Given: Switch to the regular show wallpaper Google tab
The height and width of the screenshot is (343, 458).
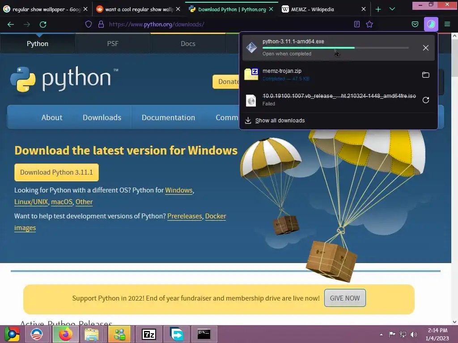Looking at the screenshot, I should (45, 9).
